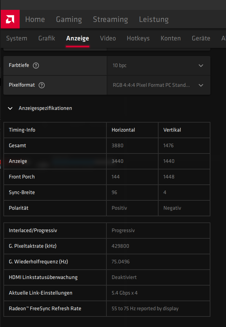Click the Polarität value Negativ
Screen dimensions: 226x327
[172, 208]
